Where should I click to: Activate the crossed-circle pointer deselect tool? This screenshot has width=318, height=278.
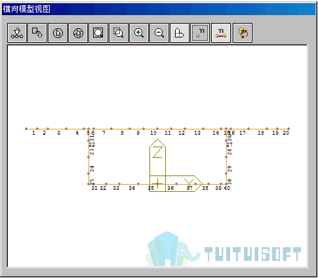[78, 33]
